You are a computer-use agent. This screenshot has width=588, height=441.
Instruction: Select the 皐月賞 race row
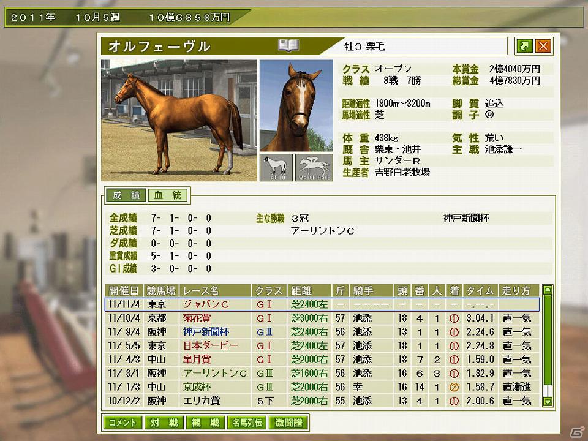point(322,360)
